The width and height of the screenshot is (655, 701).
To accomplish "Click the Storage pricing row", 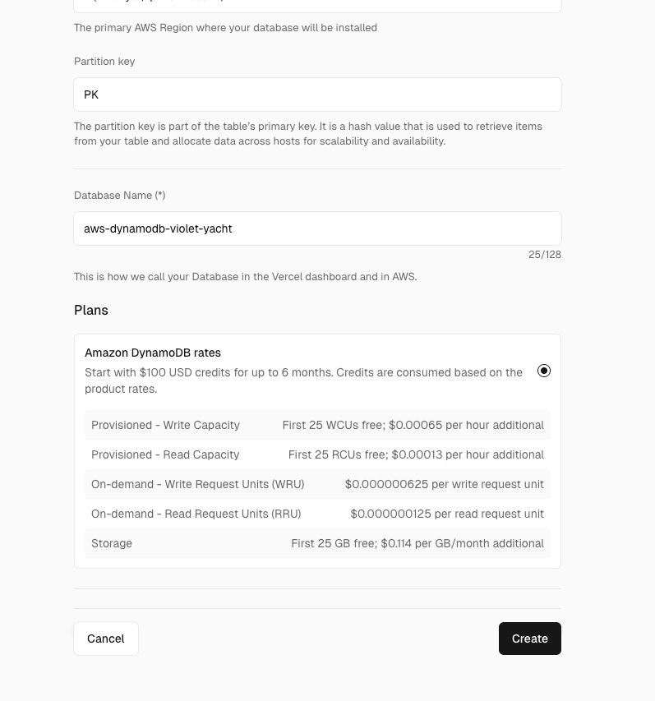I will [x=317, y=543].
